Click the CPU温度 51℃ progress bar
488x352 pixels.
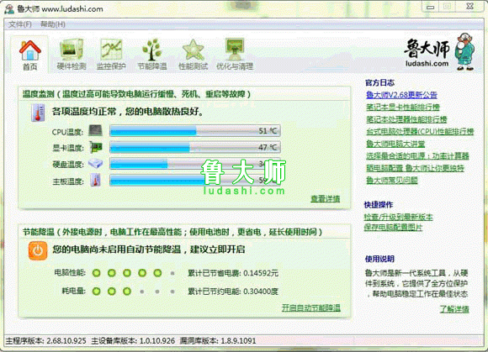coord(195,131)
